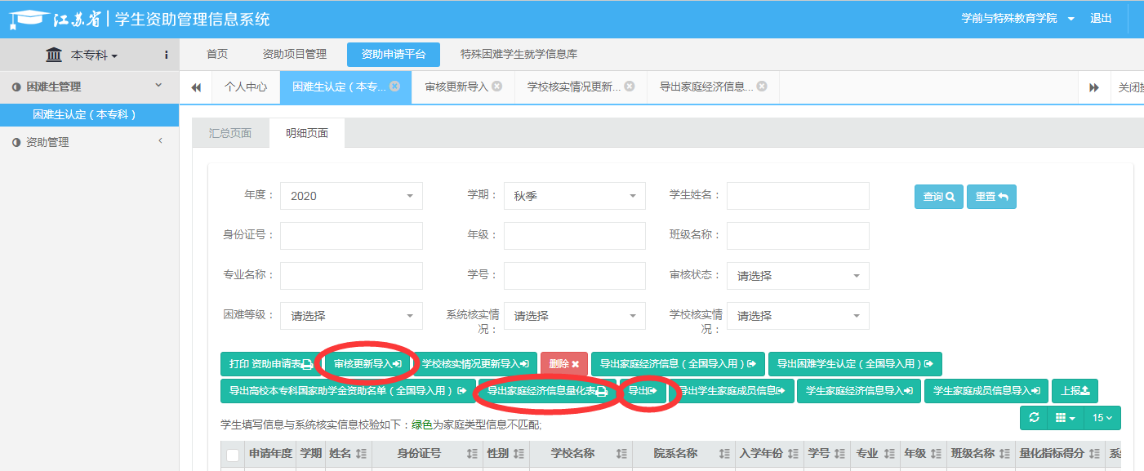Sort the table by 姓名 column icon

click(361, 454)
